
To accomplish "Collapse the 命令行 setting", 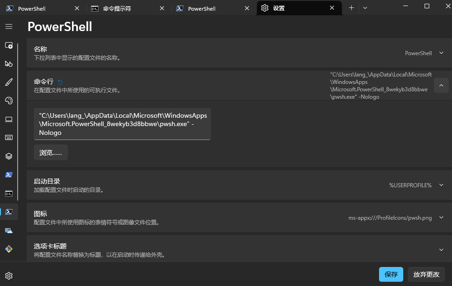I will pos(441,85).
